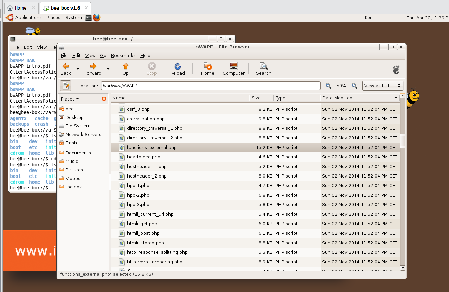Open the Back history dropdown arrow
Screen dimensions: 449x292
coord(78,68)
